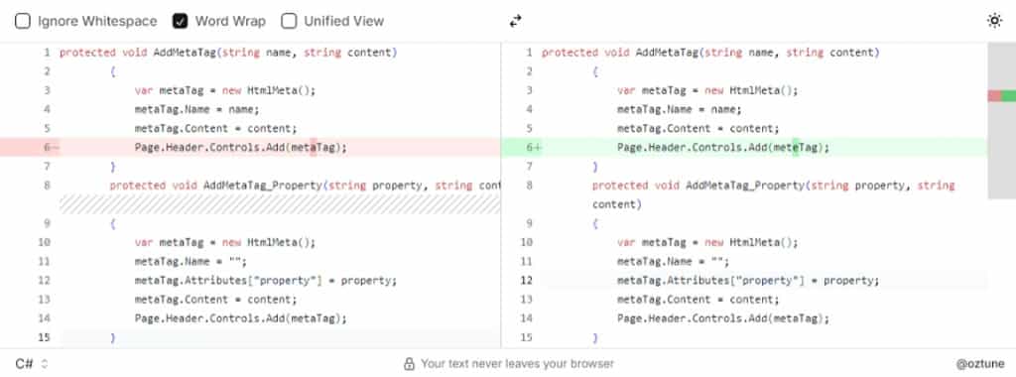
Task: Enable the Ignore Whitespace checkbox
Action: point(23,22)
